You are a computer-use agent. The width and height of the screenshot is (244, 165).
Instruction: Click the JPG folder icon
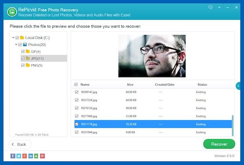click(28, 58)
